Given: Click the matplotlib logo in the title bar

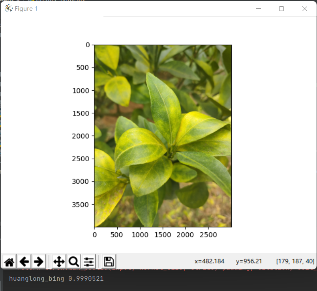Looking at the screenshot, I should tap(8, 8).
